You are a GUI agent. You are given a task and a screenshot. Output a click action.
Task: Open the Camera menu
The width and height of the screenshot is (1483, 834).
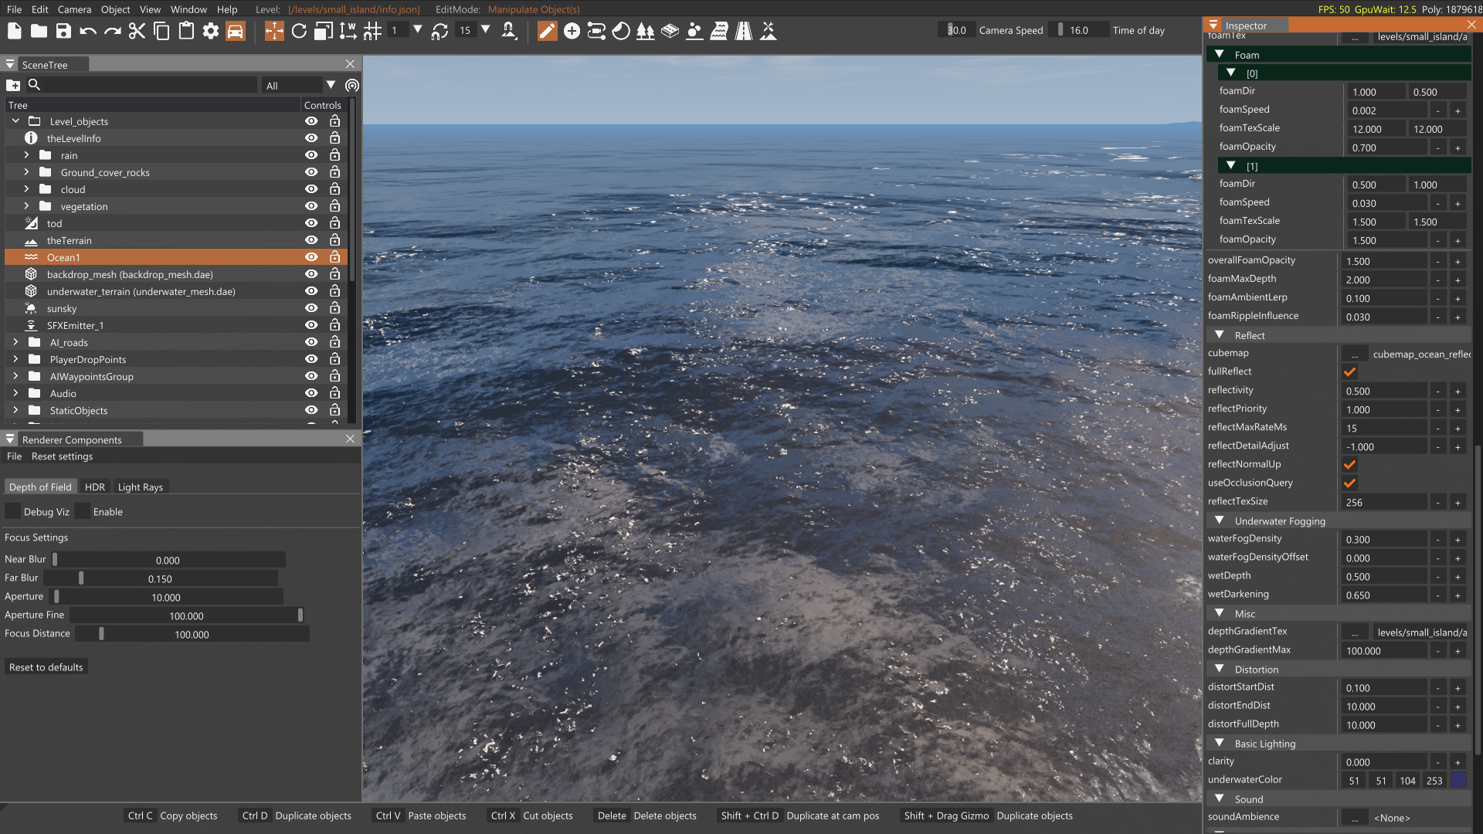point(74,9)
